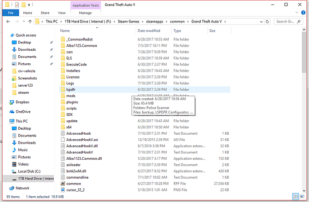
Task: Select bink2w64.dll file icon
Action: (63, 171)
